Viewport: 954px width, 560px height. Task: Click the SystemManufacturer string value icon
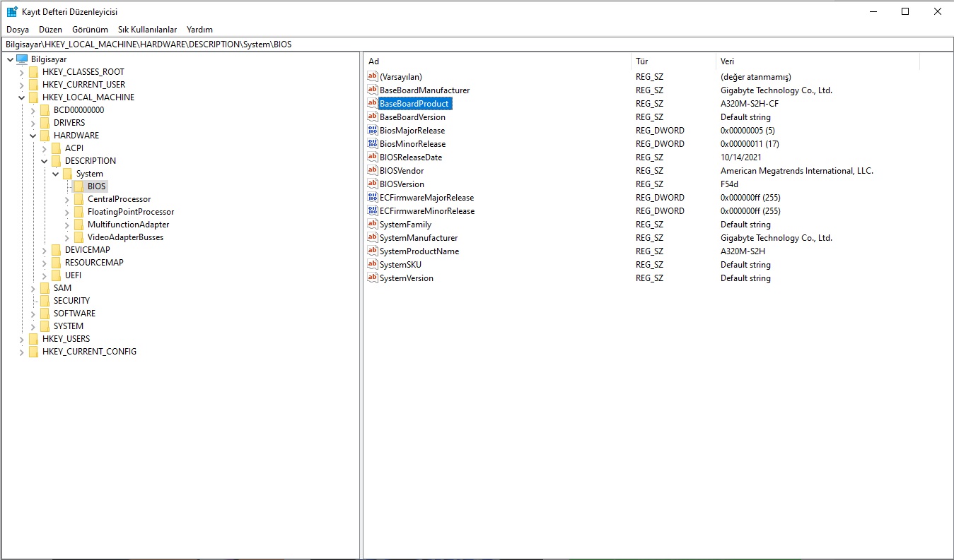click(x=373, y=238)
